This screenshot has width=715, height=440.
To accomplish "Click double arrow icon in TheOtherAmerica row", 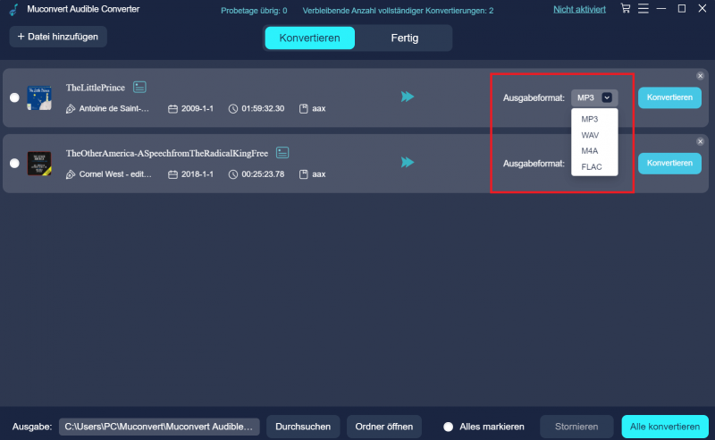I will (408, 163).
